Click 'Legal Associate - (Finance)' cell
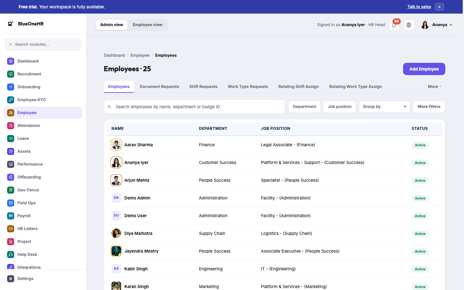The width and height of the screenshot is (464, 290). click(288, 145)
